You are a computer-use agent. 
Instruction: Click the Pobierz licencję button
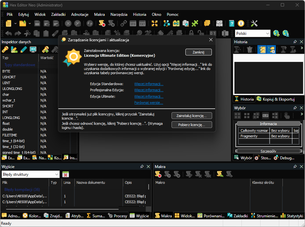pos(192,125)
